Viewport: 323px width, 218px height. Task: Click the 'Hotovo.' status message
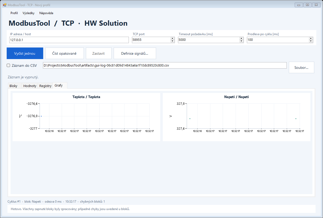click(x=70, y=209)
